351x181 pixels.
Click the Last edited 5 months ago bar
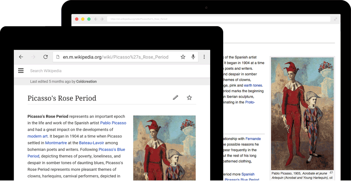pos(112,81)
